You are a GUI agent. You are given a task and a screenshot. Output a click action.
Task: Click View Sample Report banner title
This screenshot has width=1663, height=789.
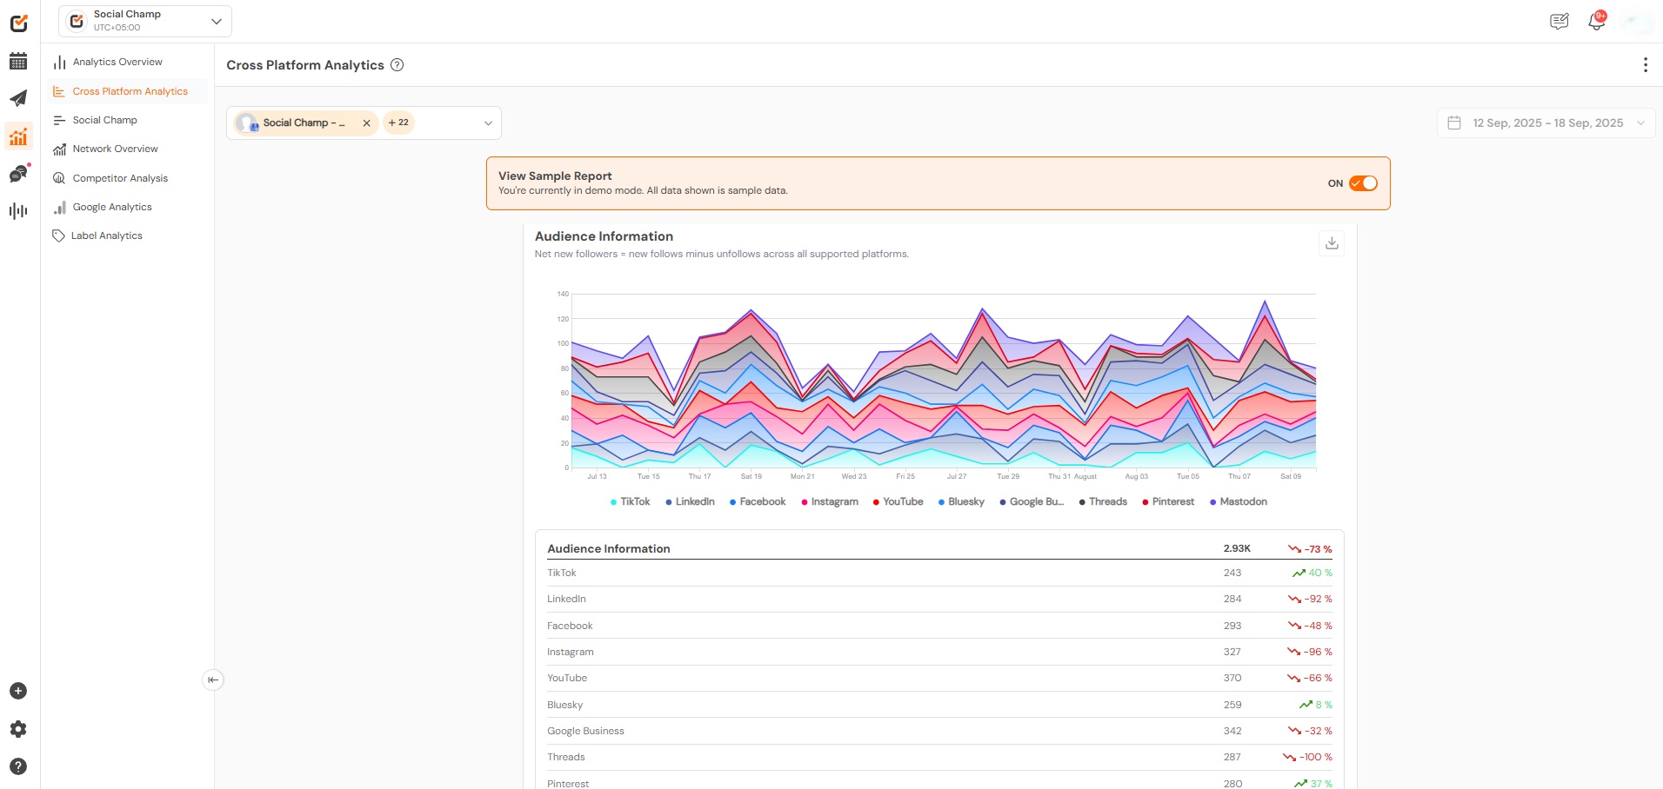(555, 176)
